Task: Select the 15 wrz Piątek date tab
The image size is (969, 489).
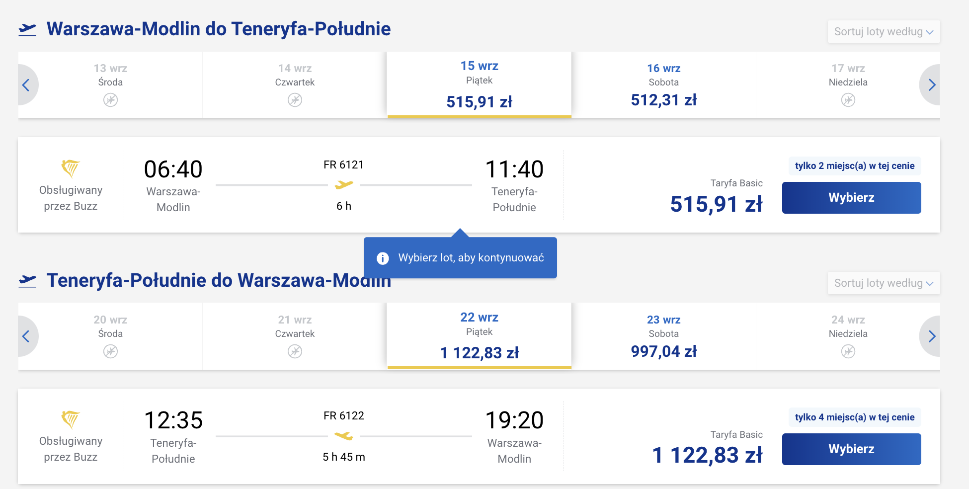Action: click(x=480, y=85)
